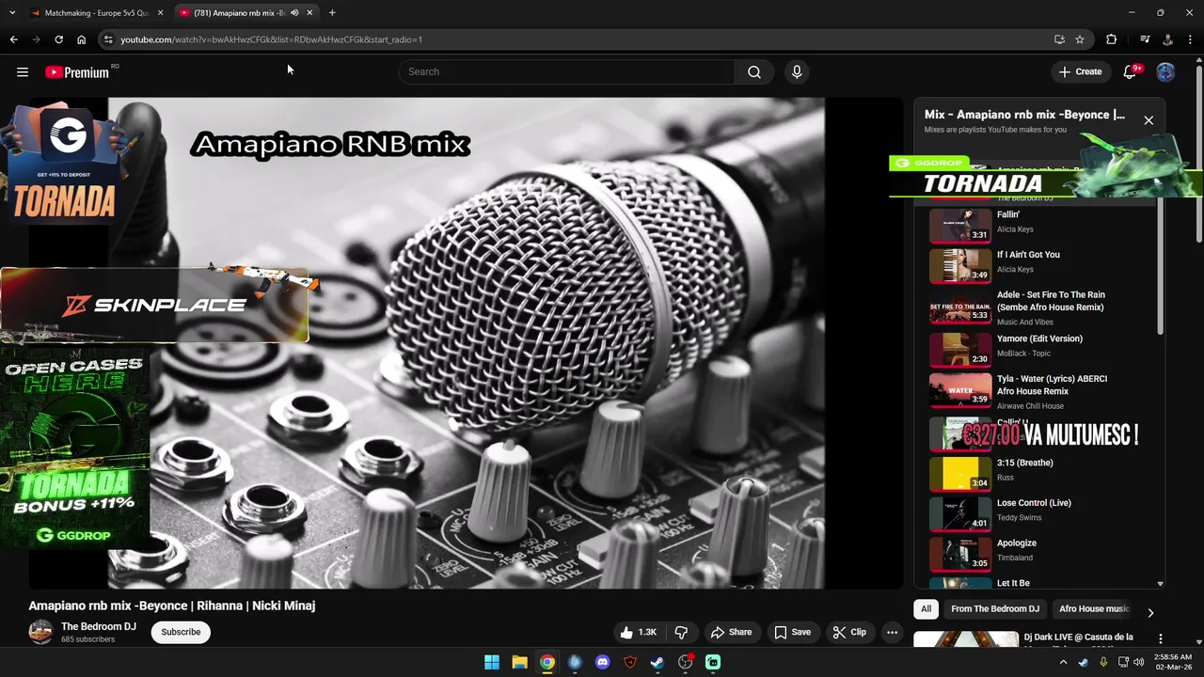The height and width of the screenshot is (677, 1204).
Task: Open media controls icon in Chrome toolbar
Action: click(x=1145, y=39)
